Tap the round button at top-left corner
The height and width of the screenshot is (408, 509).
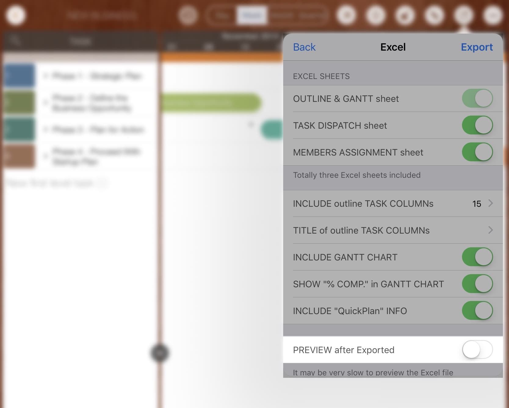click(16, 15)
